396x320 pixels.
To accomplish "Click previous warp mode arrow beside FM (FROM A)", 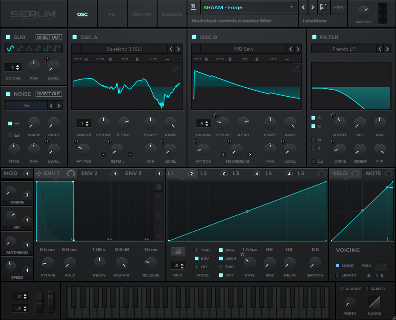I will [223, 154].
